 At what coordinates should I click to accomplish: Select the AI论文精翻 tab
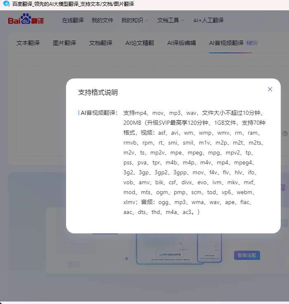[x=140, y=43]
